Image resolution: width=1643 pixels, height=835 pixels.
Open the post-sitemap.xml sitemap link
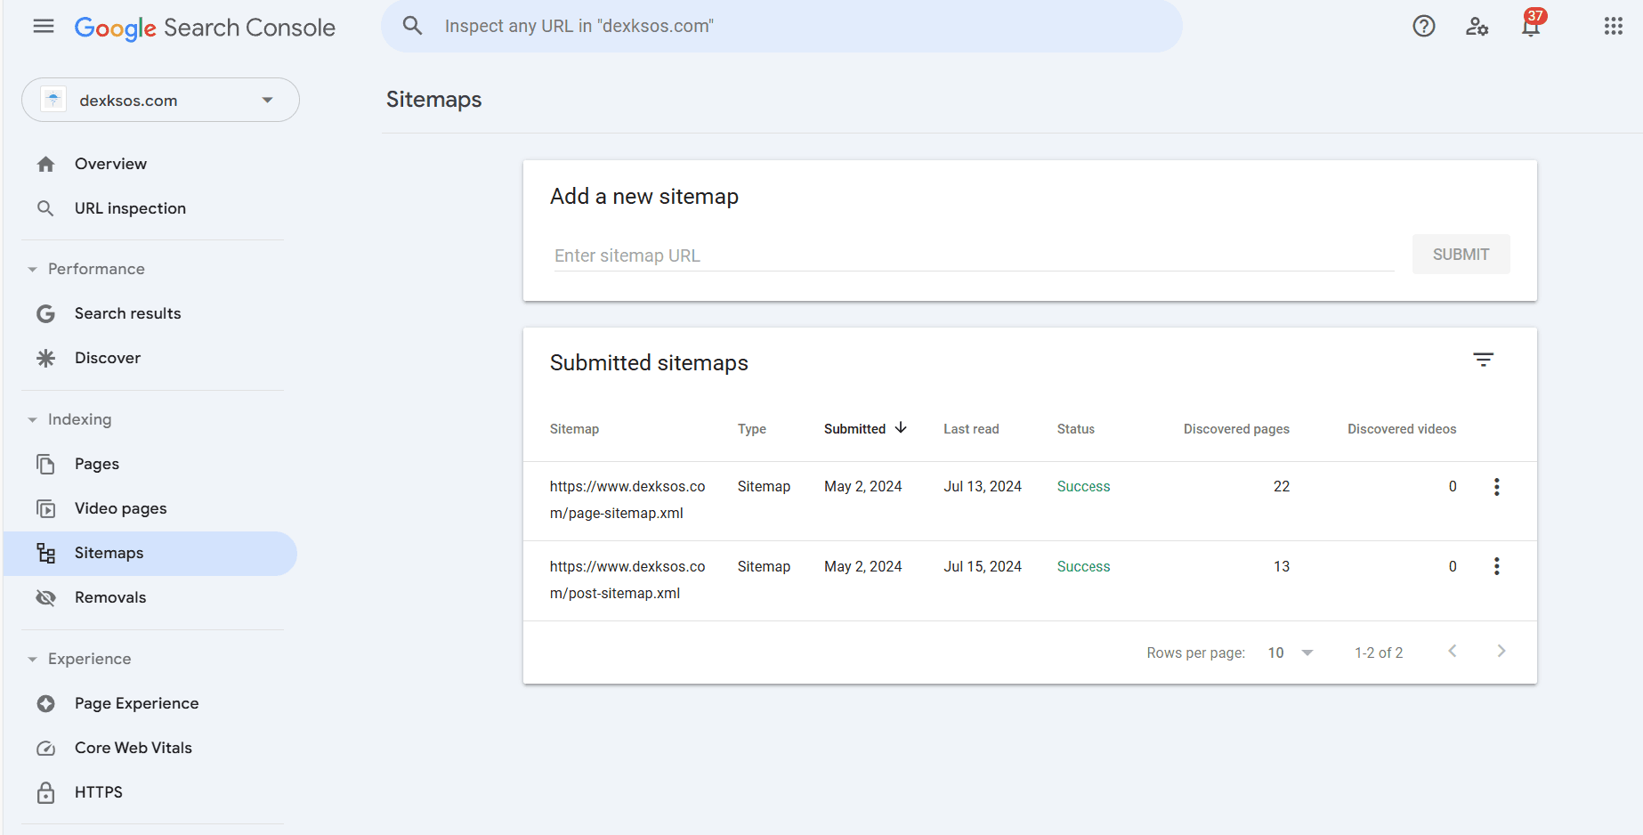[627, 580]
